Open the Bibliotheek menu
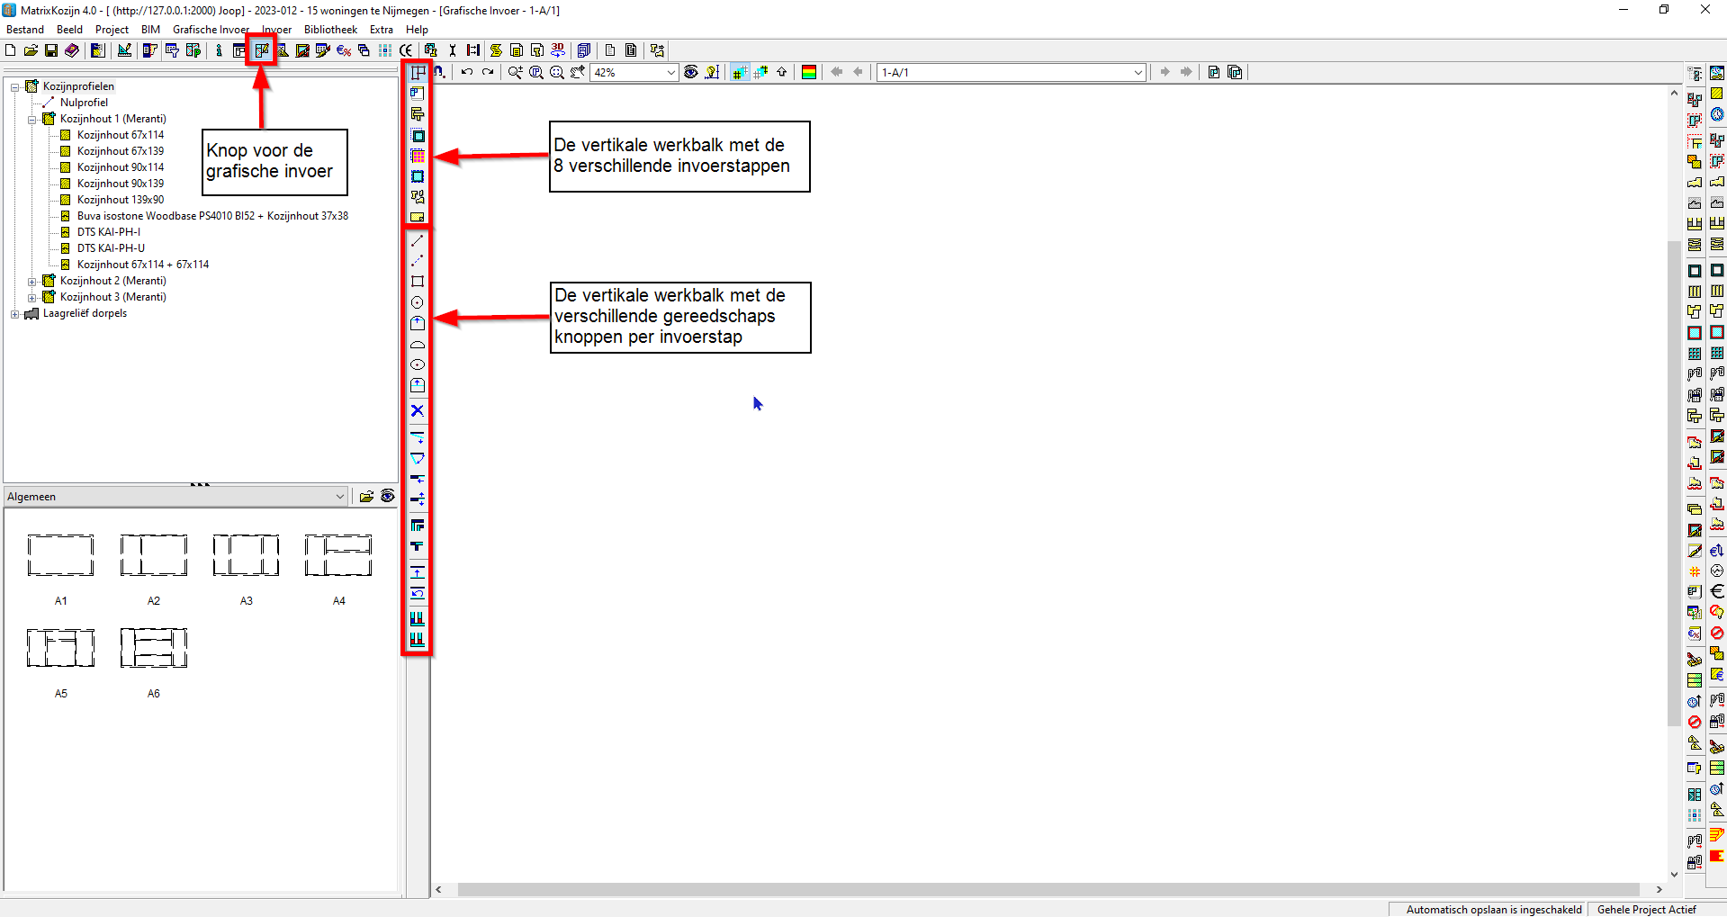The height and width of the screenshot is (917, 1727). point(330,30)
